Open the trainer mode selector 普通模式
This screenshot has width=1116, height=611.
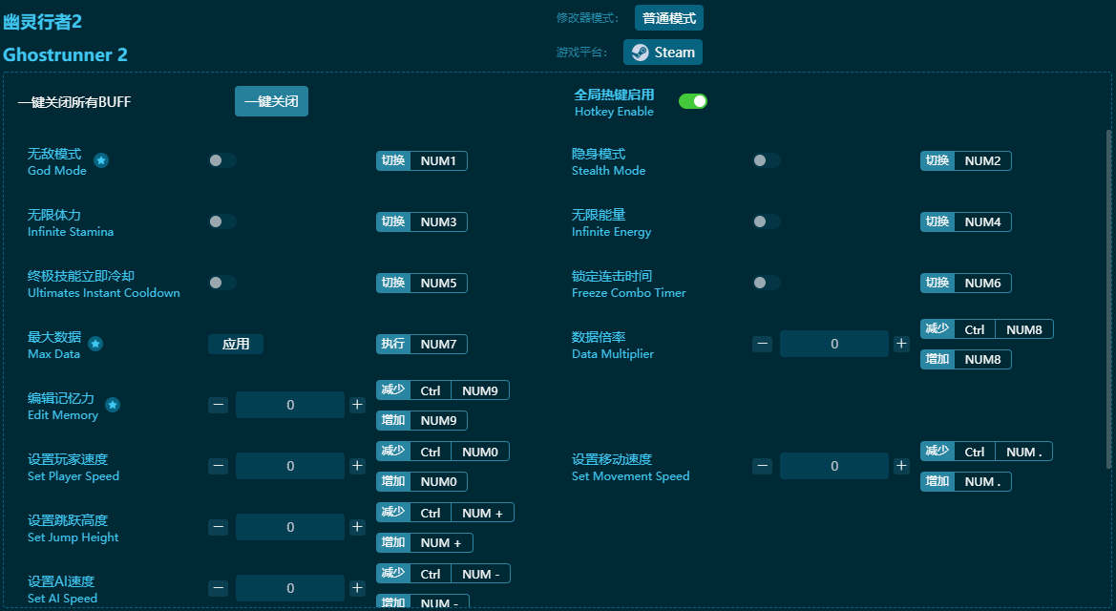tap(668, 18)
